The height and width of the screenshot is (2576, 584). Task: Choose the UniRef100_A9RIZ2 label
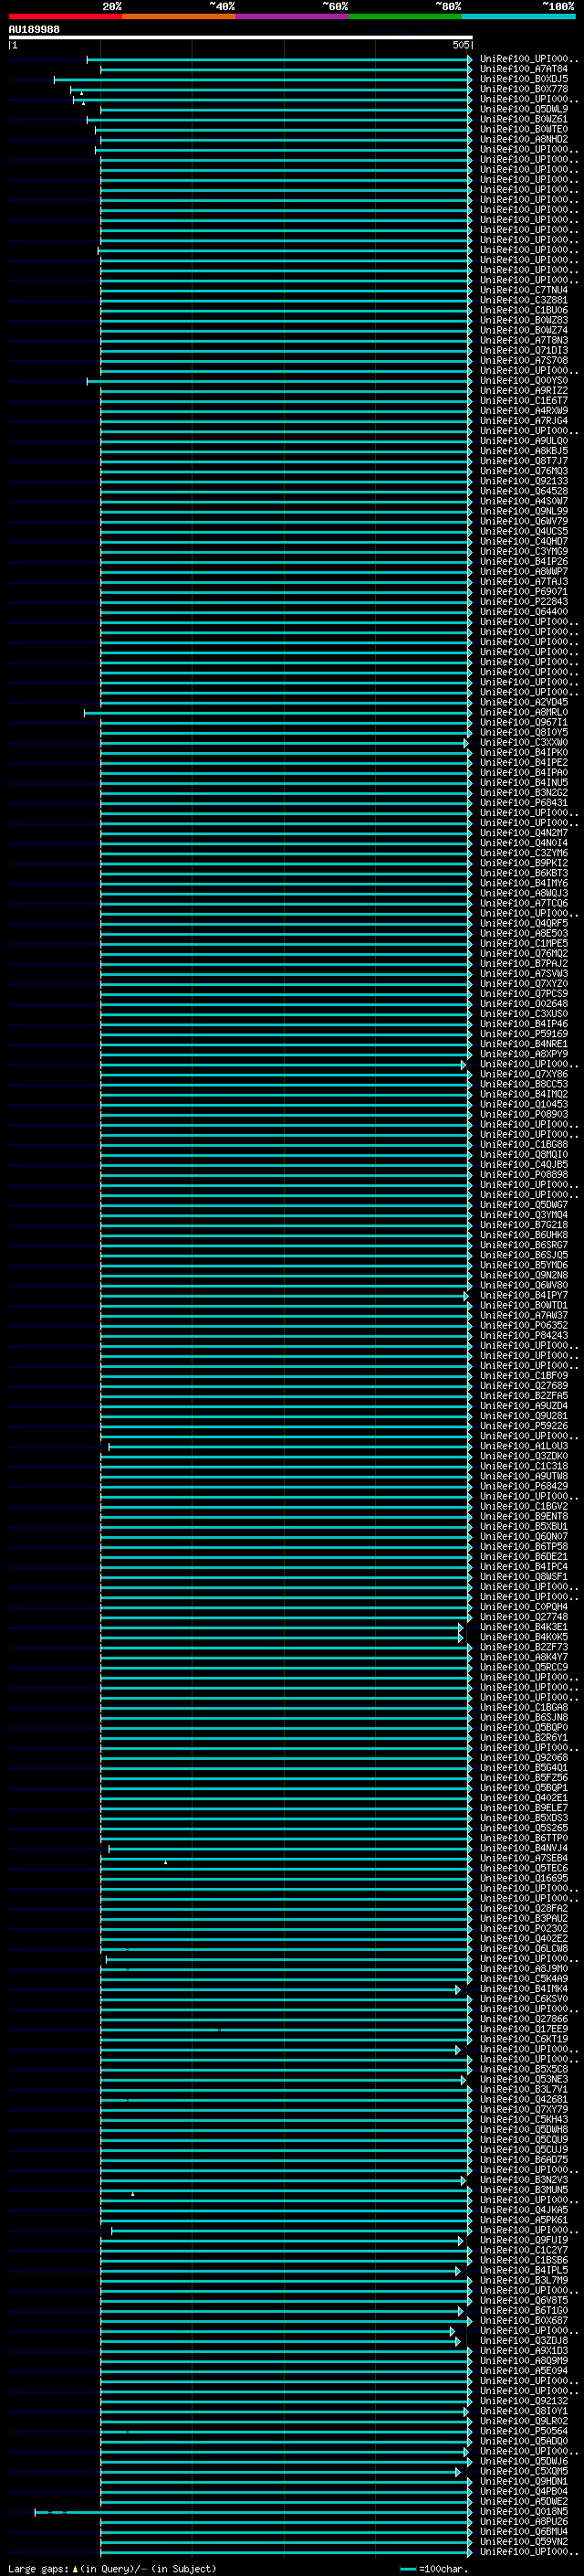click(524, 391)
